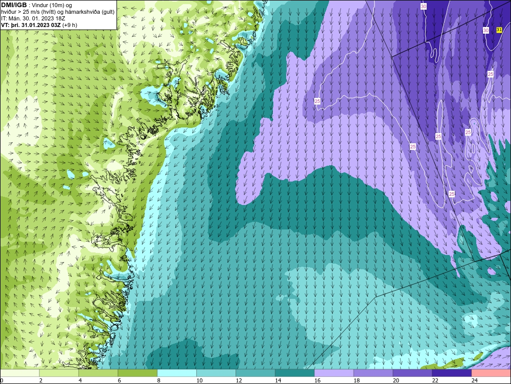The height and width of the screenshot is (384, 511).
Task: Click the legend scale value "14"
Action: pos(278,380)
